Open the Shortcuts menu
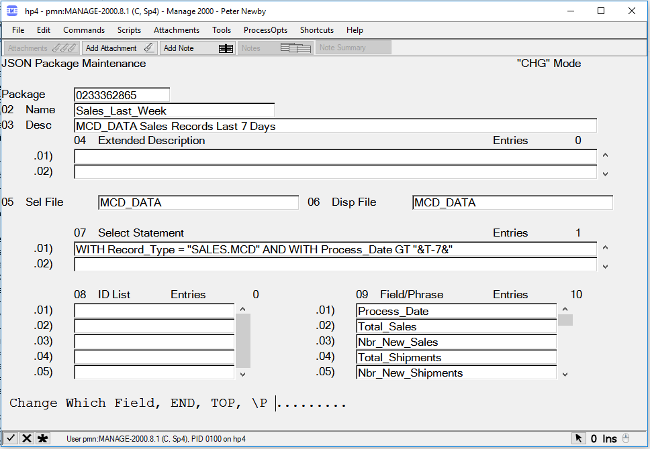 [317, 30]
